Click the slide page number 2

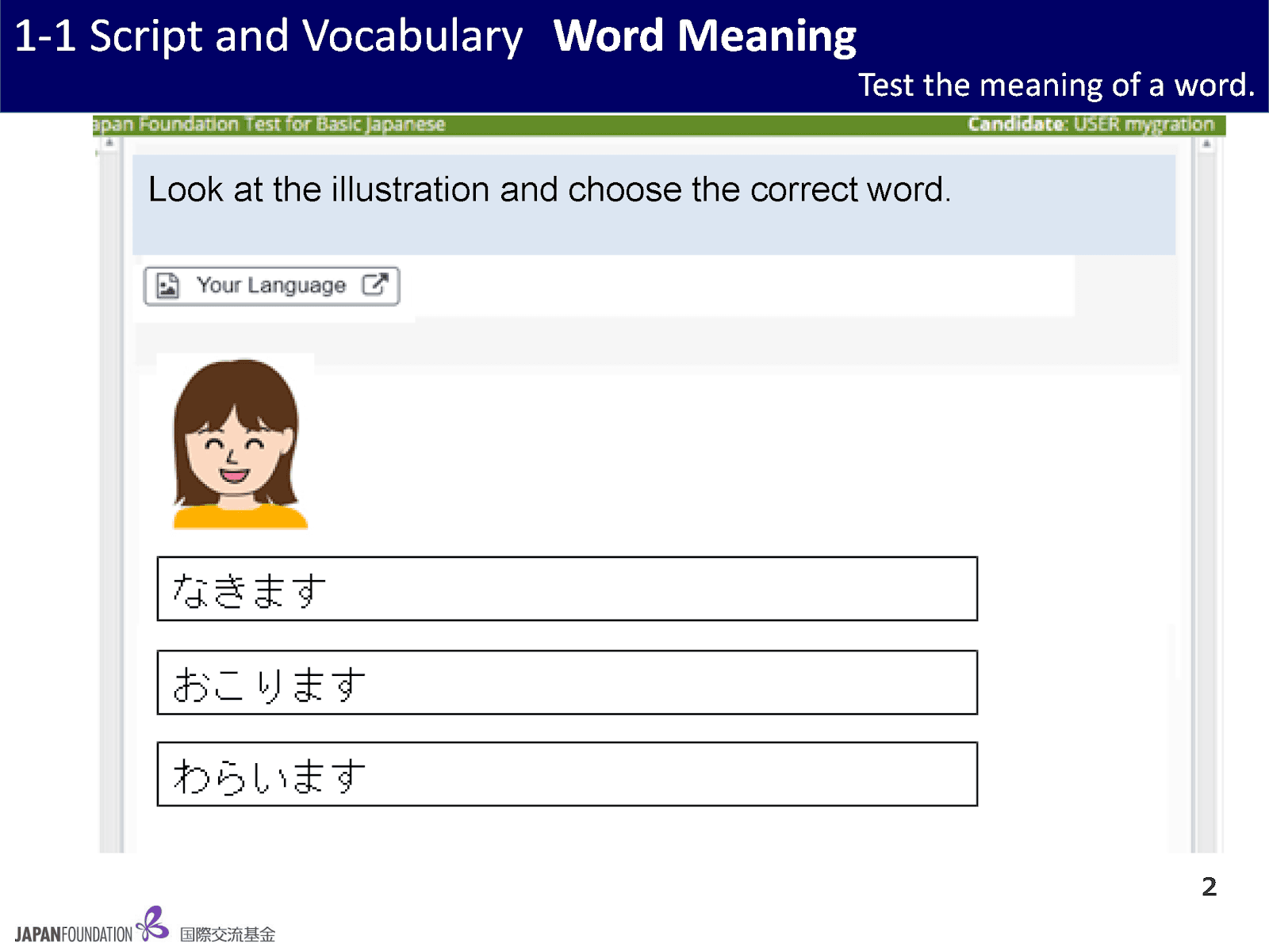[x=1209, y=886]
